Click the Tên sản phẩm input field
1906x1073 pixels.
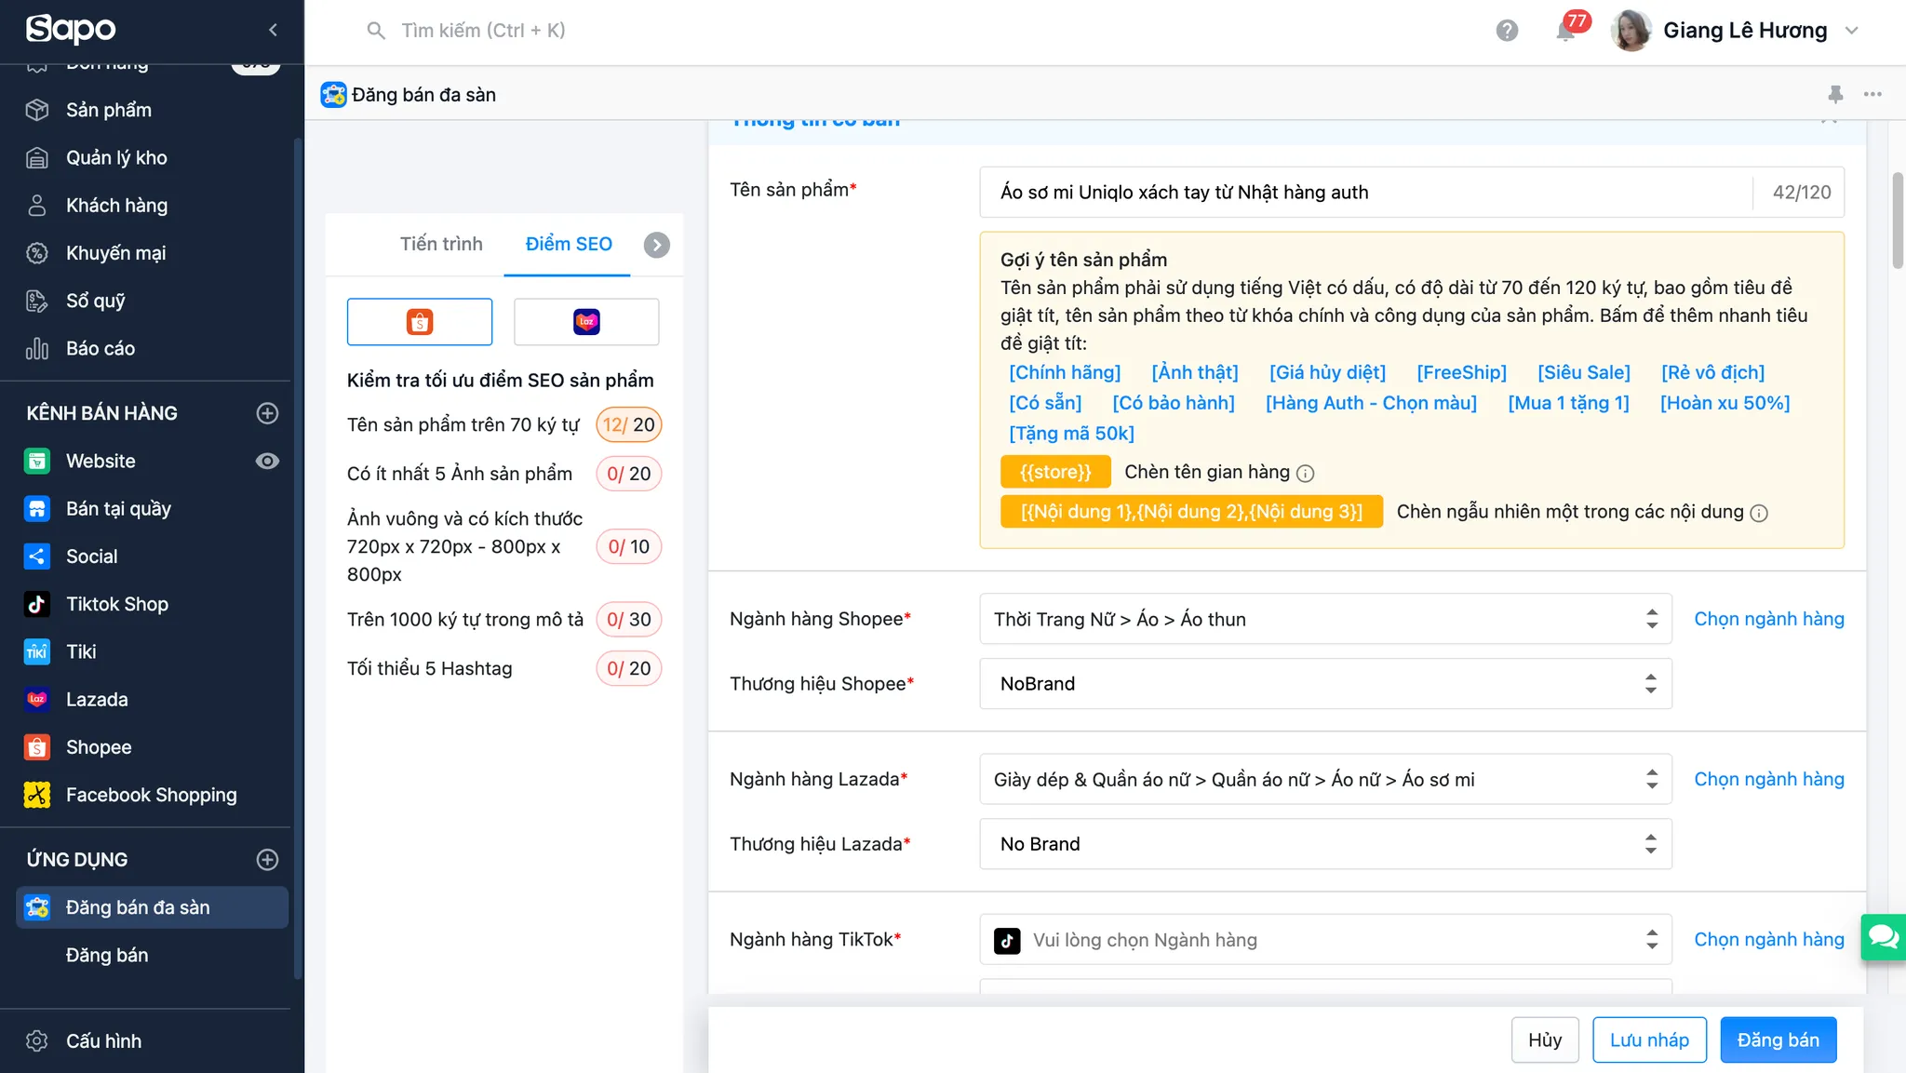pyautogui.click(x=1364, y=193)
